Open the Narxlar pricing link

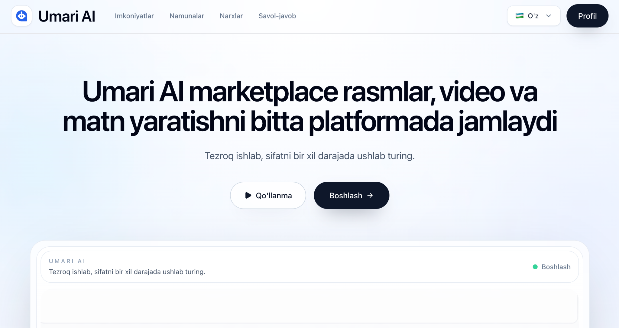(231, 16)
